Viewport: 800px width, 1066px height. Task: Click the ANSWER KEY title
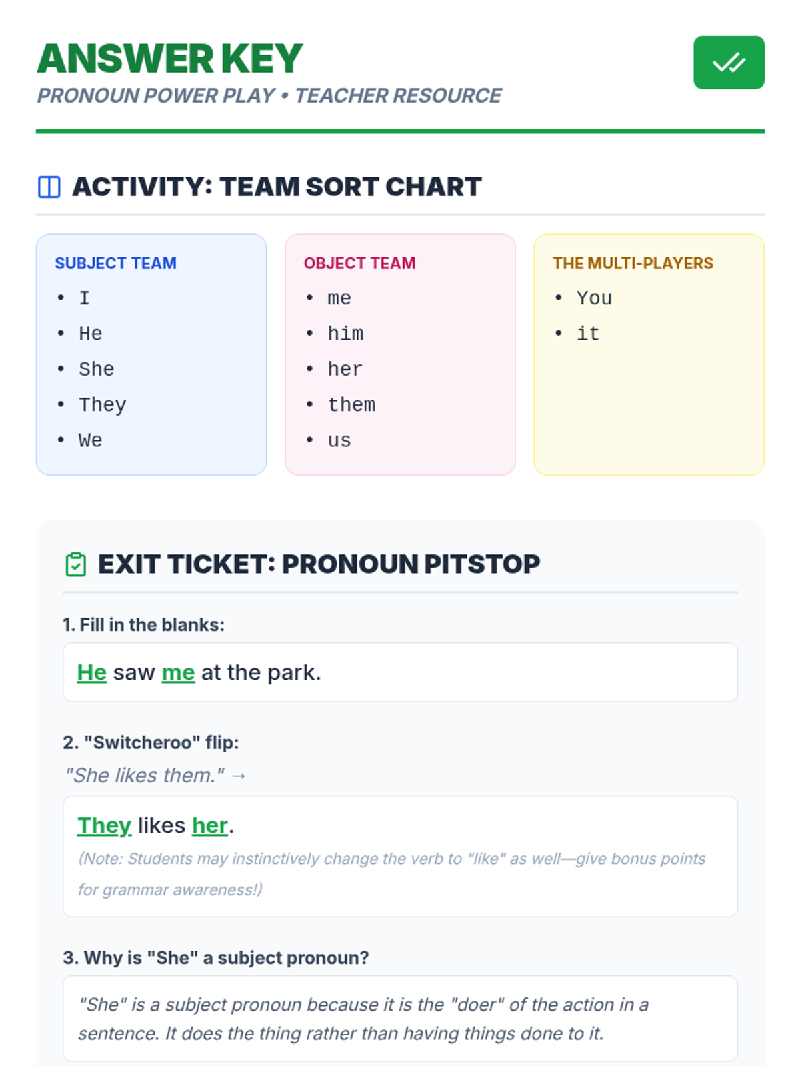click(170, 59)
